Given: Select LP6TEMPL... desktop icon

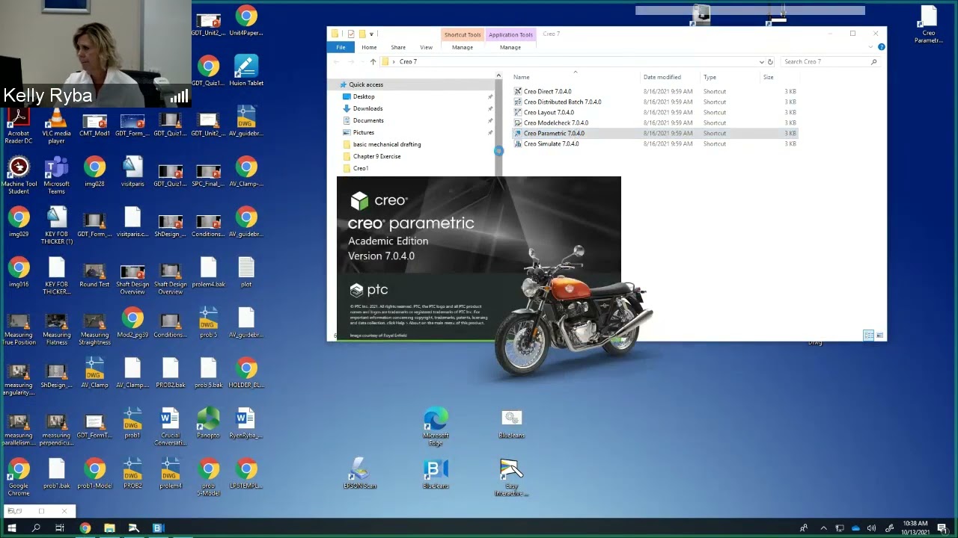Looking at the screenshot, I should tap(246, 474).
